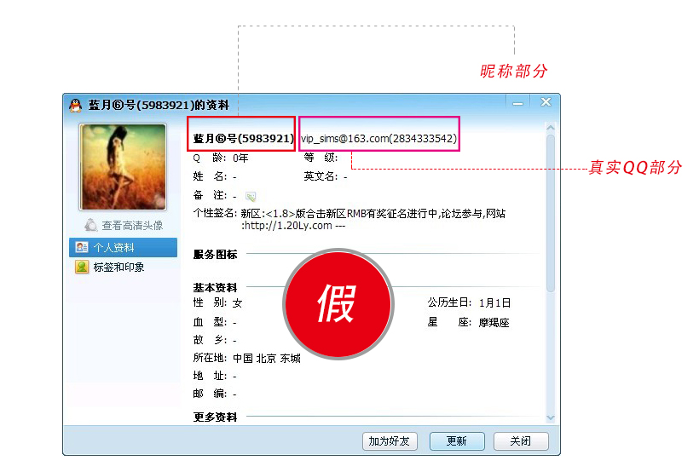Click the vertical scrollbar thumb

(551, 213)
